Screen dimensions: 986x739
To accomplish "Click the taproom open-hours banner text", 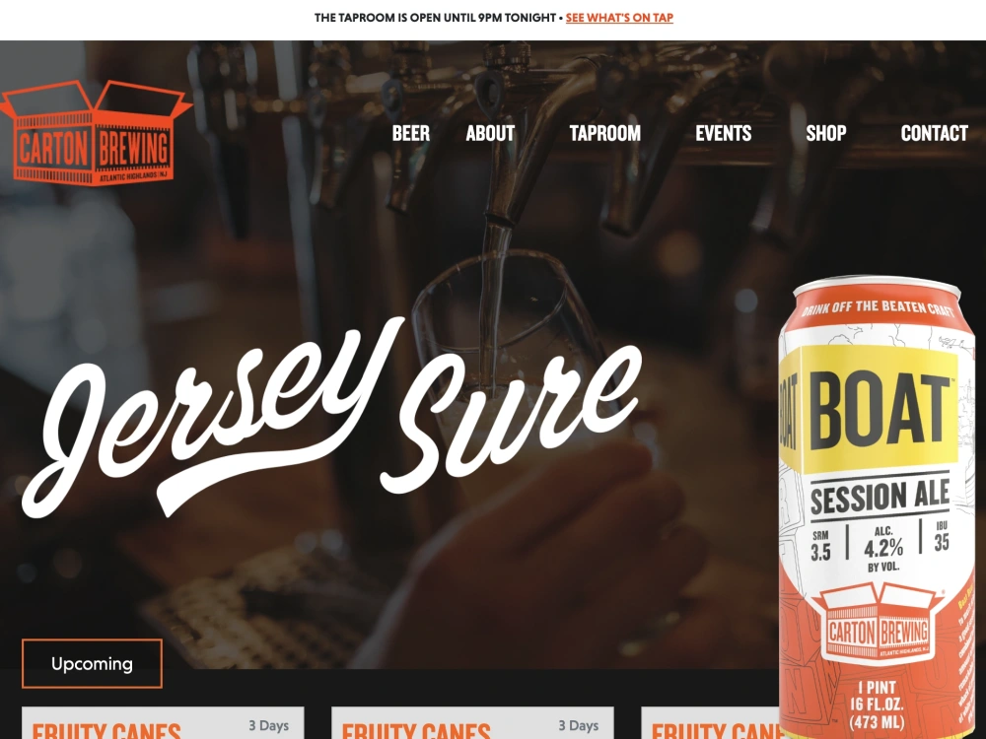I will click(x=435, y=18).
